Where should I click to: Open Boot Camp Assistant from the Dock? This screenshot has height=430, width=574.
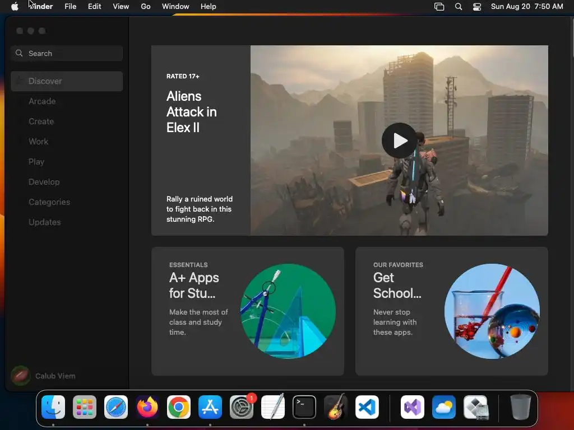[x=475, y=407]
